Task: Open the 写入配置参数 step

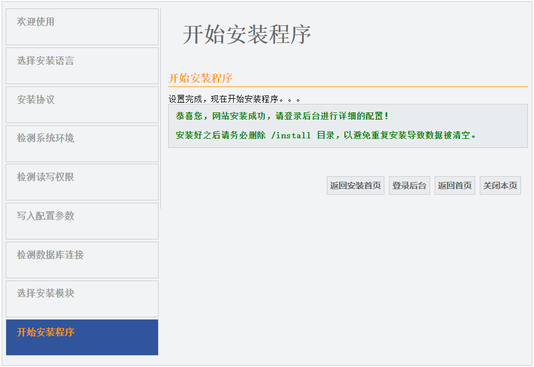Action: [x=82, y=221]
